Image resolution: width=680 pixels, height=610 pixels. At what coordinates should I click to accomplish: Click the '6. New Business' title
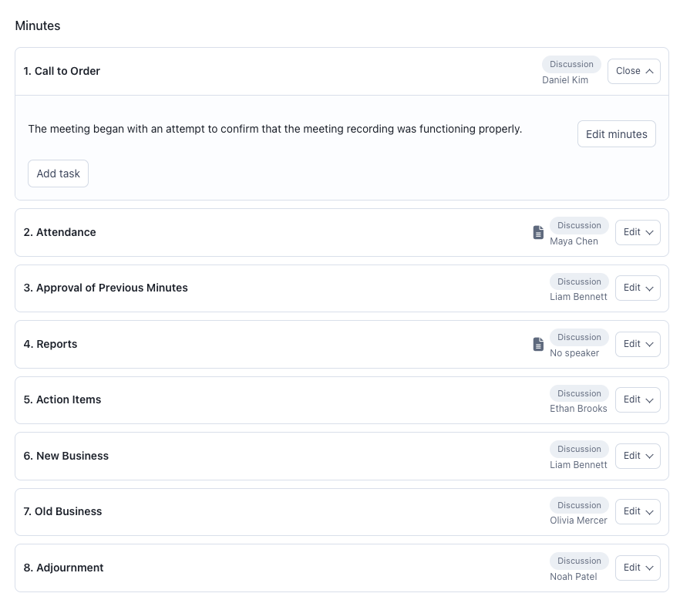[x=66, y=456]
